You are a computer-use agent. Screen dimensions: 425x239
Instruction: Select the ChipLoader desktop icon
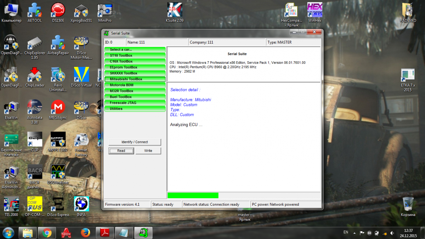[x=34, y=77]
